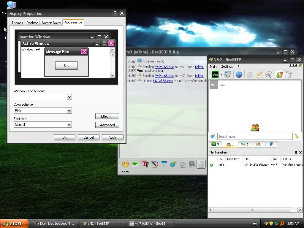Open the edit profile card icon in VM2 toolbar
304x228 pixels.
(228, 75)
